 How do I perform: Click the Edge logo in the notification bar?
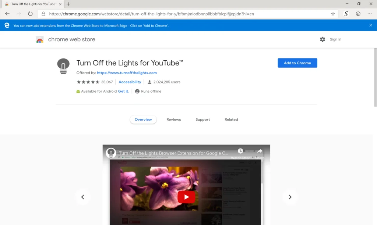coord(7,25)
